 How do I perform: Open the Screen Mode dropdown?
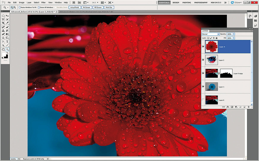tap(111, 3)
